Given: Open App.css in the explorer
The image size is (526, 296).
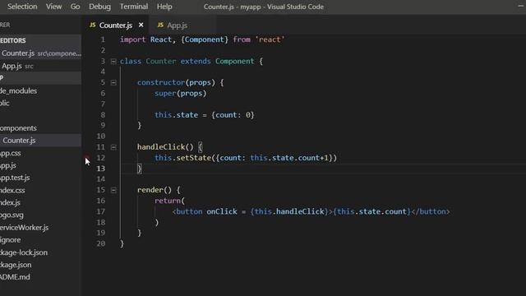Looking at the screenshot, I should click(11, 153).
